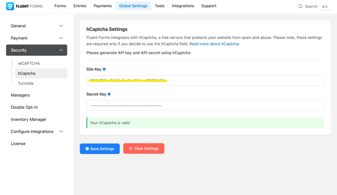This screenshot has width=337, height=195.
Task: Select reCAPTCHA in Security submenu
Action: point(29,63)
